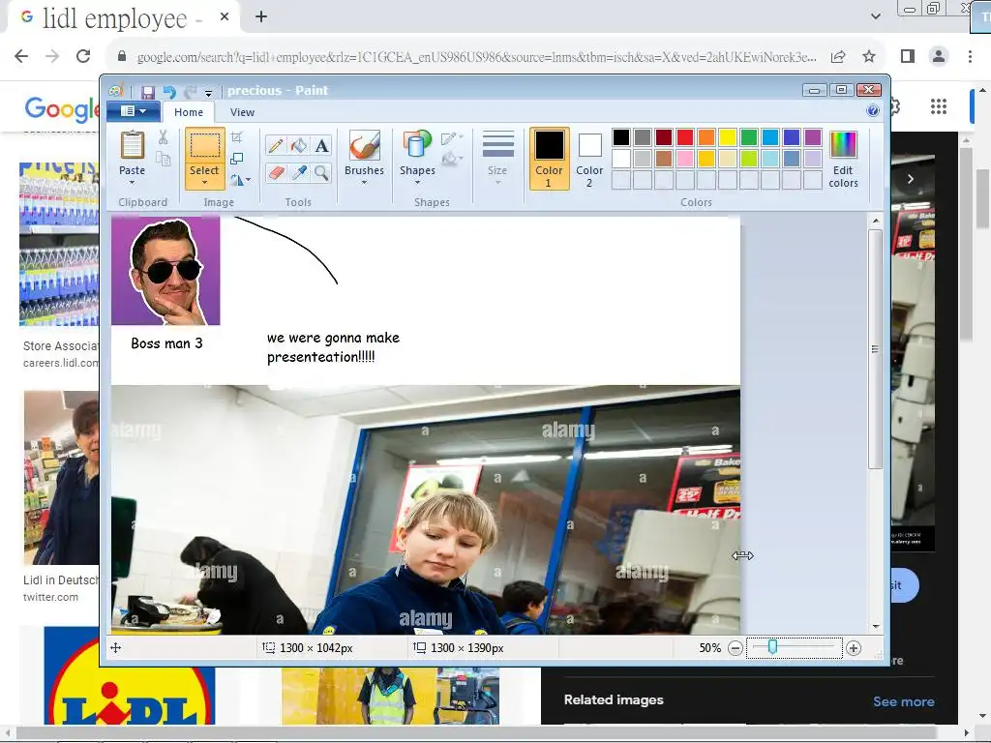Select the Color picker eyedropper tool
This screenshot has width=991, height=743.
(299, 172)
